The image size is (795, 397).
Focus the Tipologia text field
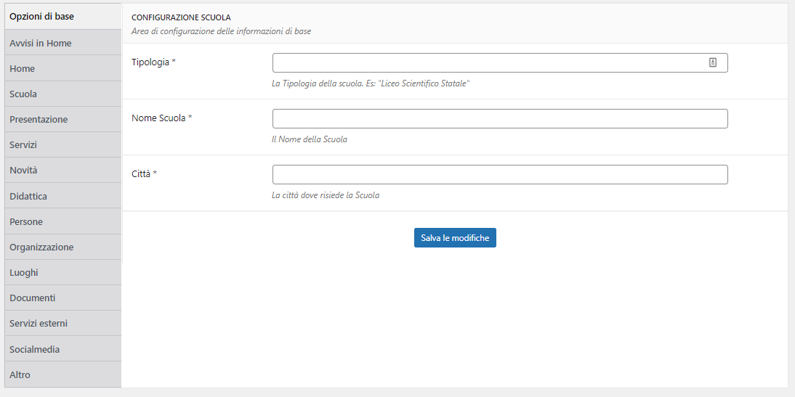500,63
